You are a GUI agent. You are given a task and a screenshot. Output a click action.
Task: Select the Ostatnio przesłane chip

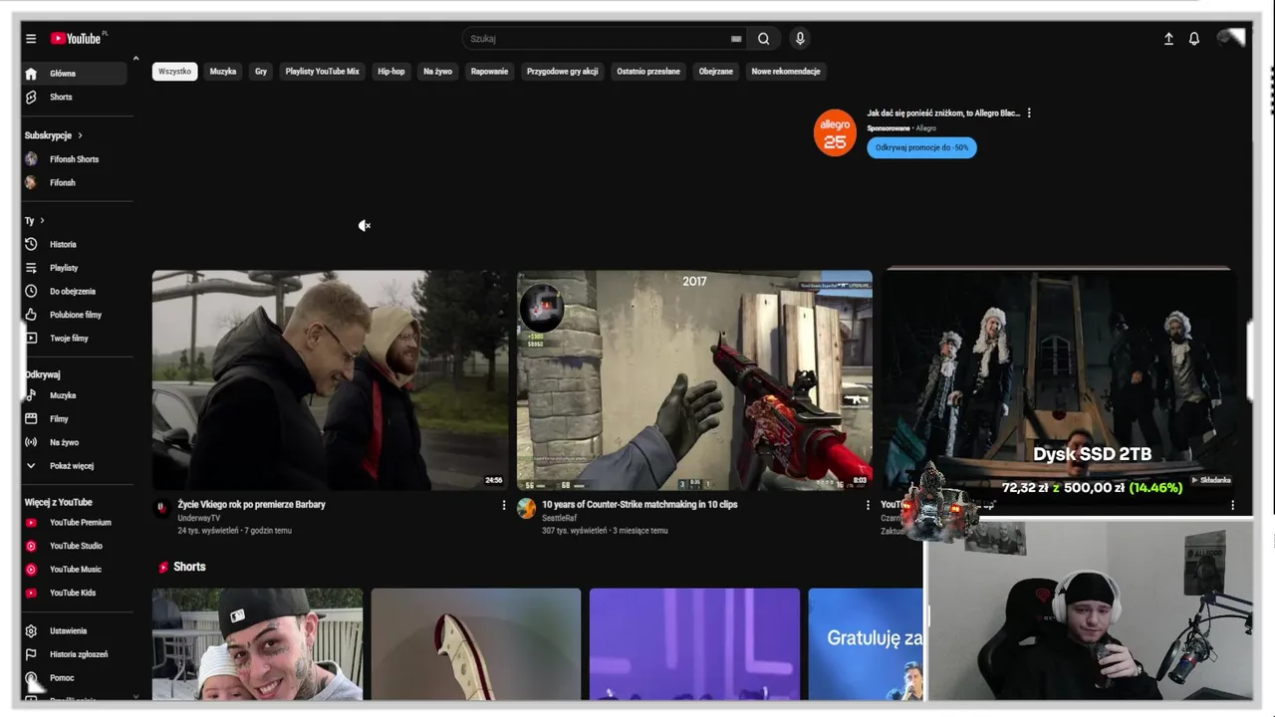(648, 72)
